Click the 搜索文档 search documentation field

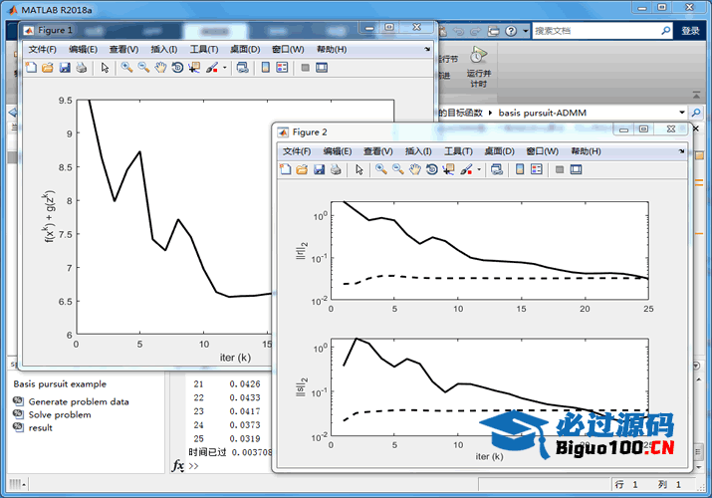tap(595, 31)
